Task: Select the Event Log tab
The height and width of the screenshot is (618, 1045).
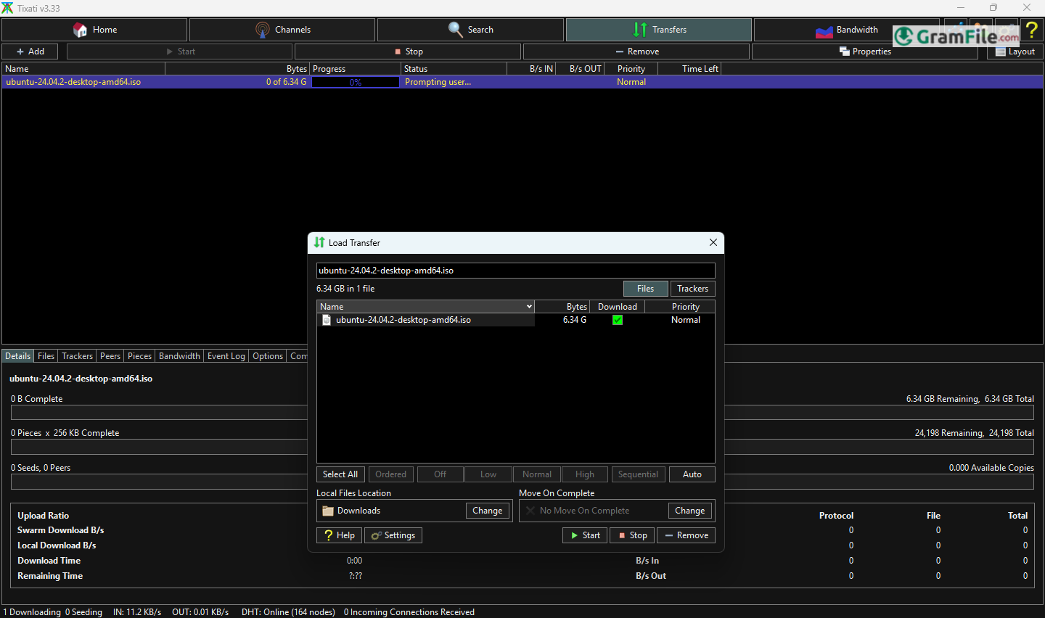Action: click(226, 356)
